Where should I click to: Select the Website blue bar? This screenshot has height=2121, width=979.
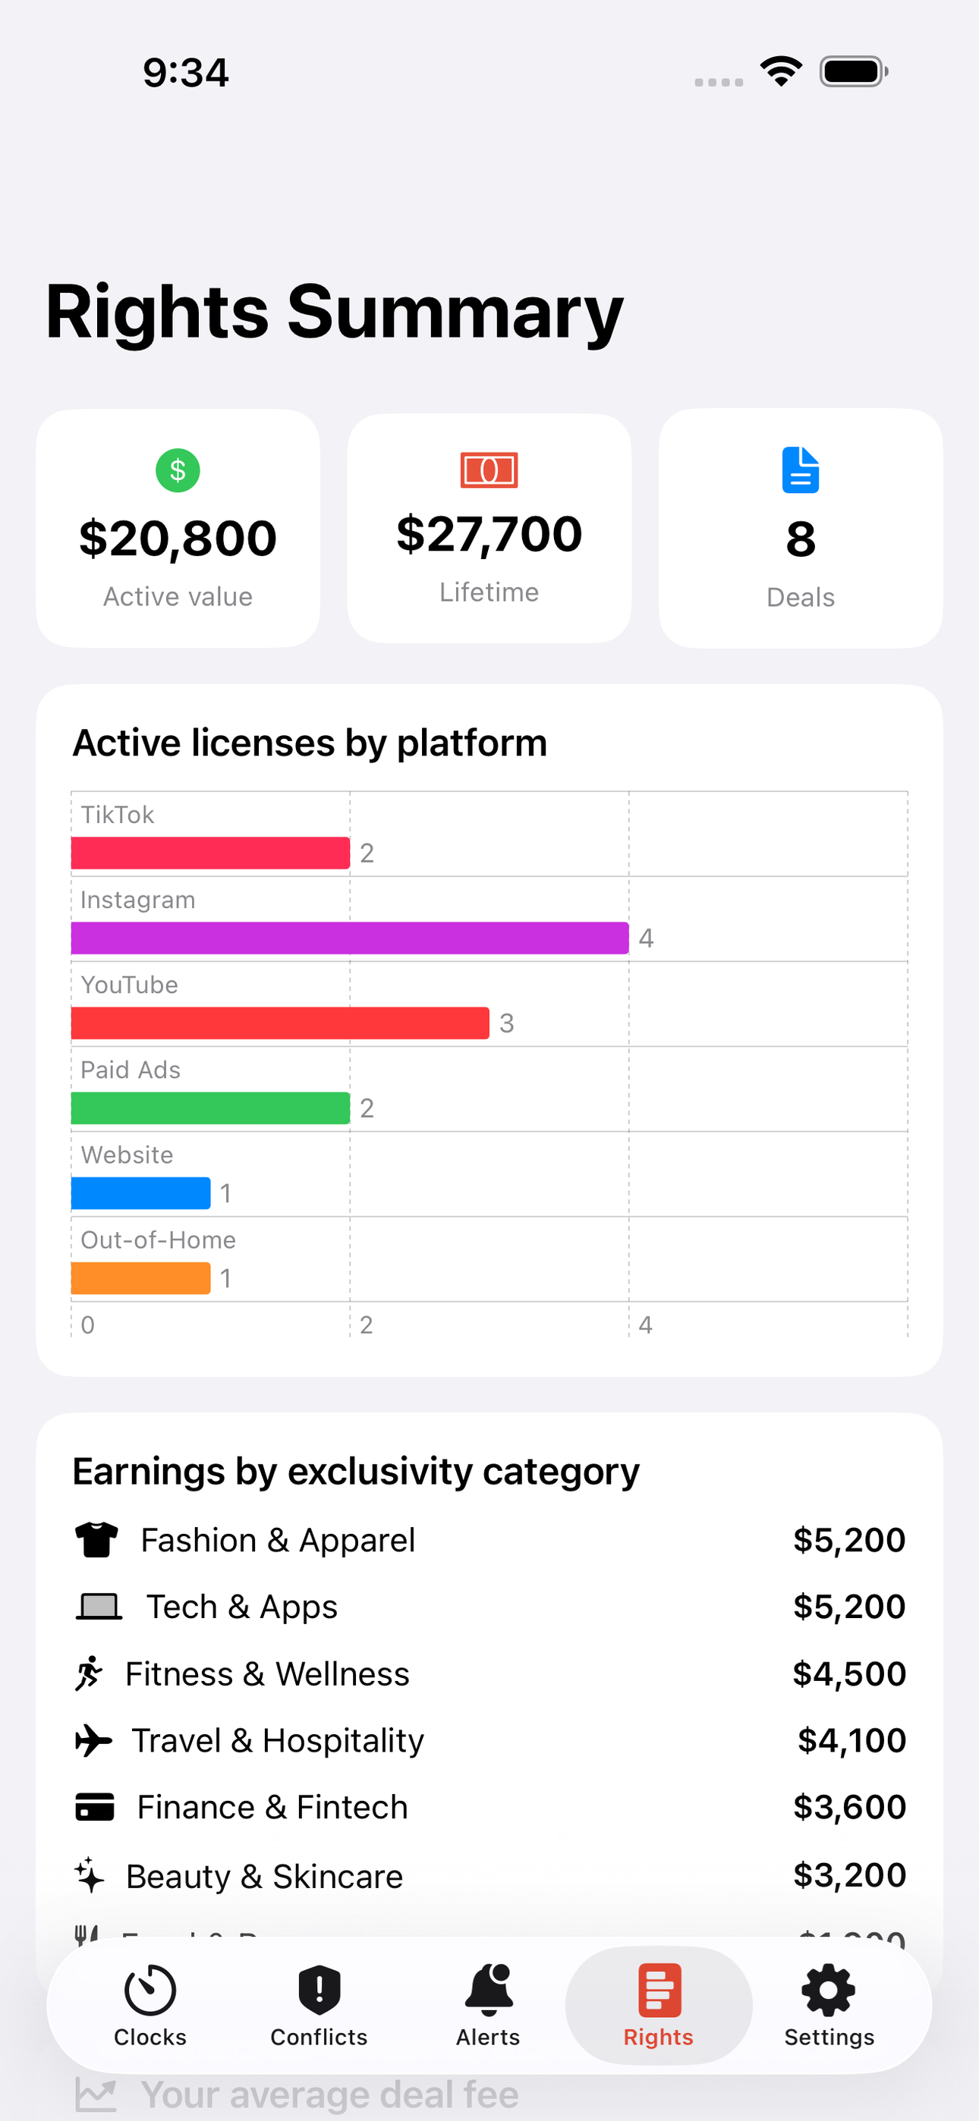pos(141,1193)
